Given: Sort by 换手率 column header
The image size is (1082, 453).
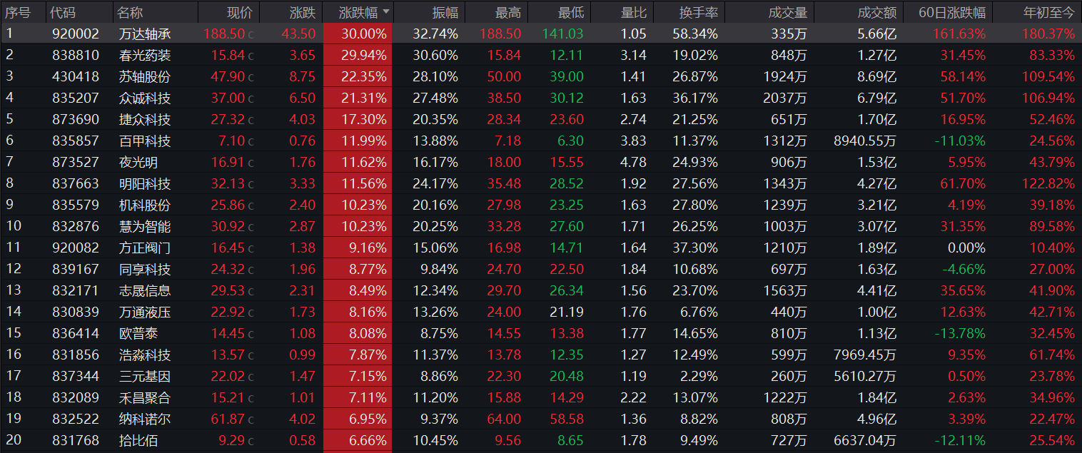Looking at the screenshot, I should click(x=699, y=12).
